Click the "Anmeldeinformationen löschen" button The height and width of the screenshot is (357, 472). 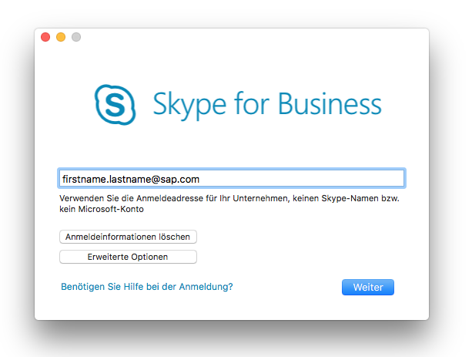pyautogui.click(x=128, y=237)
